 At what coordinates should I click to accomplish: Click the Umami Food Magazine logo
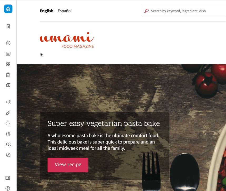point(67,40)
